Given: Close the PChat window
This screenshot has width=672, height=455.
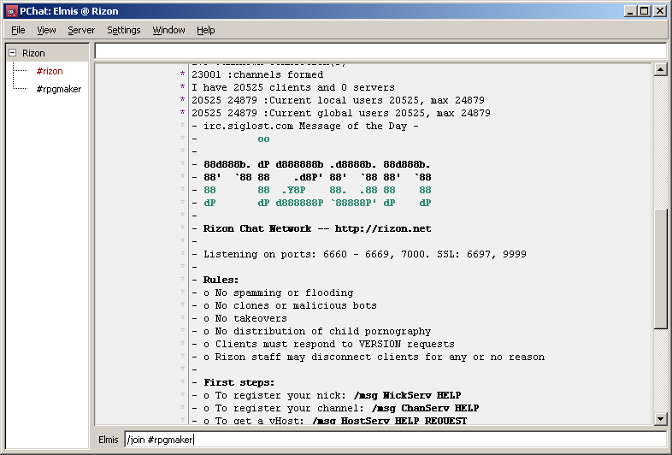Looking at the screenshot, I should (659, 11).
